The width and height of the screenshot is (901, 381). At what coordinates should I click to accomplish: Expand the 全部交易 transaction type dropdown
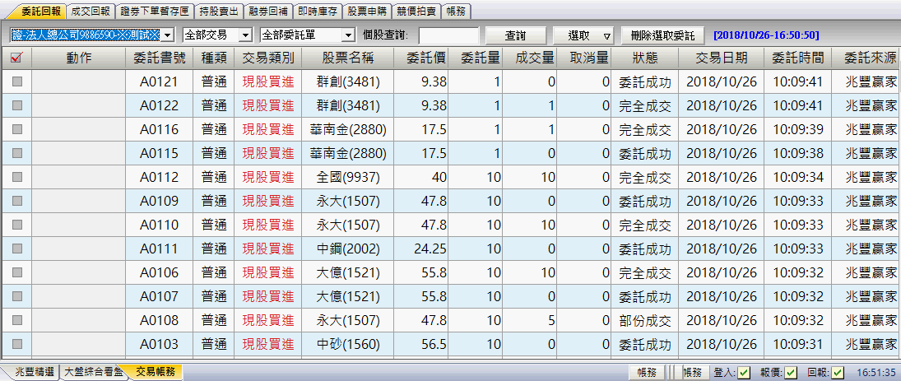point(244,35)
